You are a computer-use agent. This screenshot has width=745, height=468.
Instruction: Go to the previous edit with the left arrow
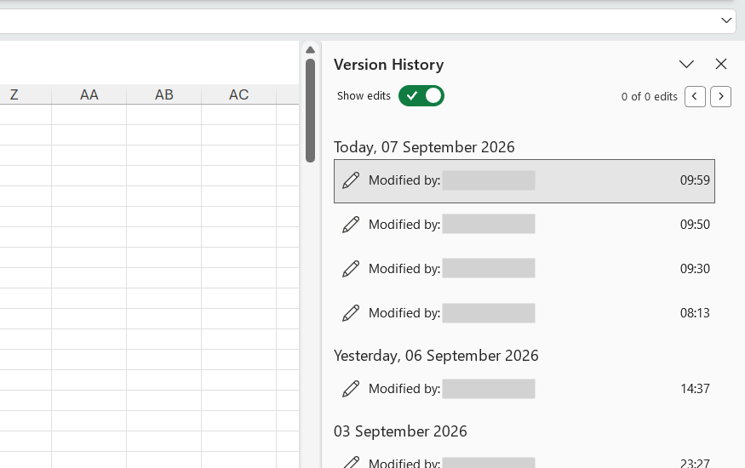point(695,96)
